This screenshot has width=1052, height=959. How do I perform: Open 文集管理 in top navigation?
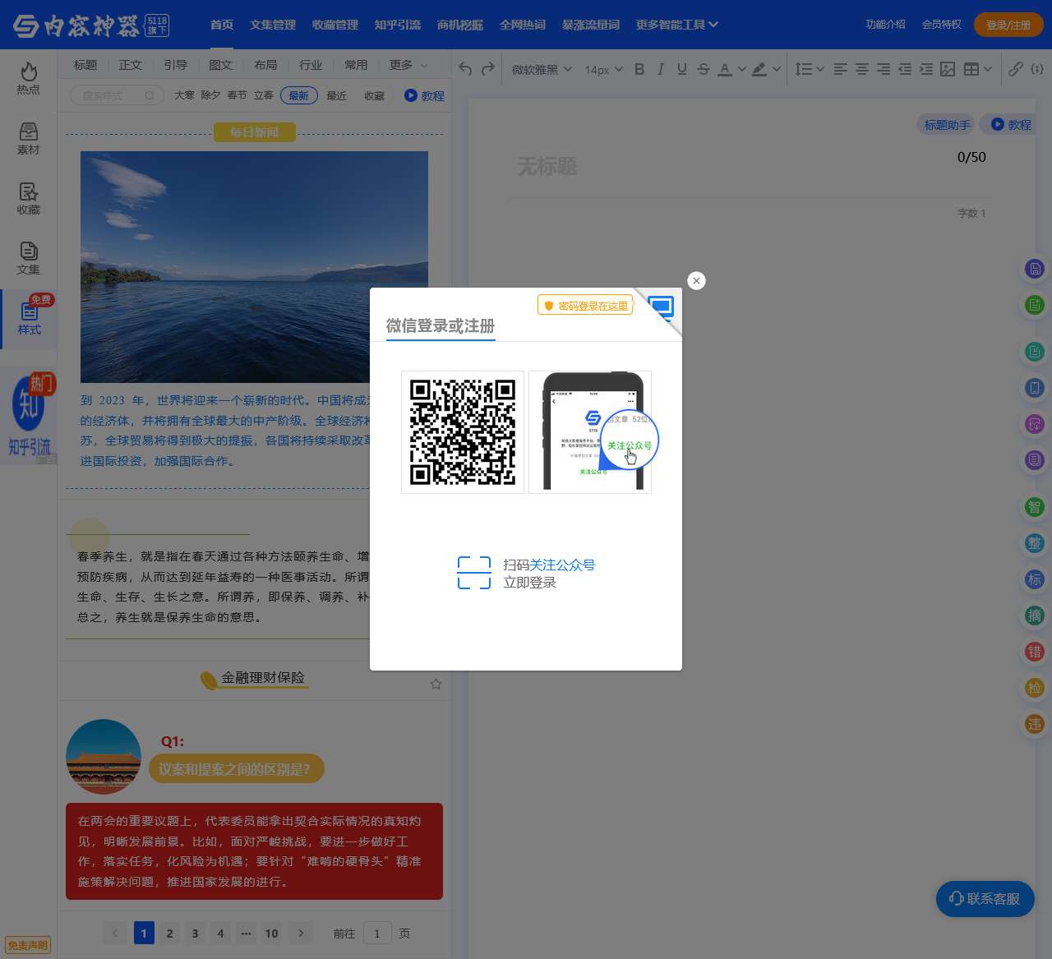[273, 25]
